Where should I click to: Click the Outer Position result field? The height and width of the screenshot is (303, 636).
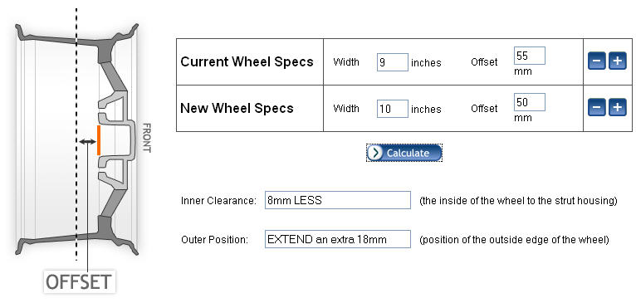(x=337, y=239)
